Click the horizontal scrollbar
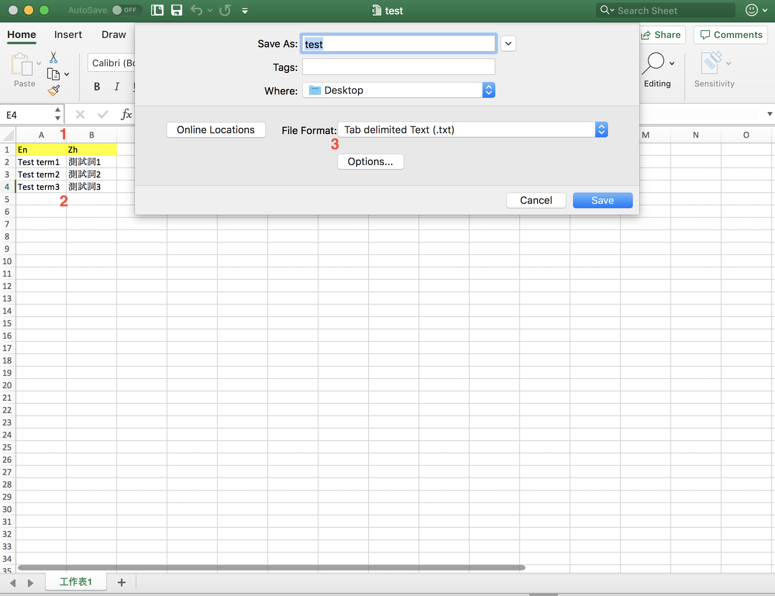Screen dimensions: 775x596 pos(271,568)
